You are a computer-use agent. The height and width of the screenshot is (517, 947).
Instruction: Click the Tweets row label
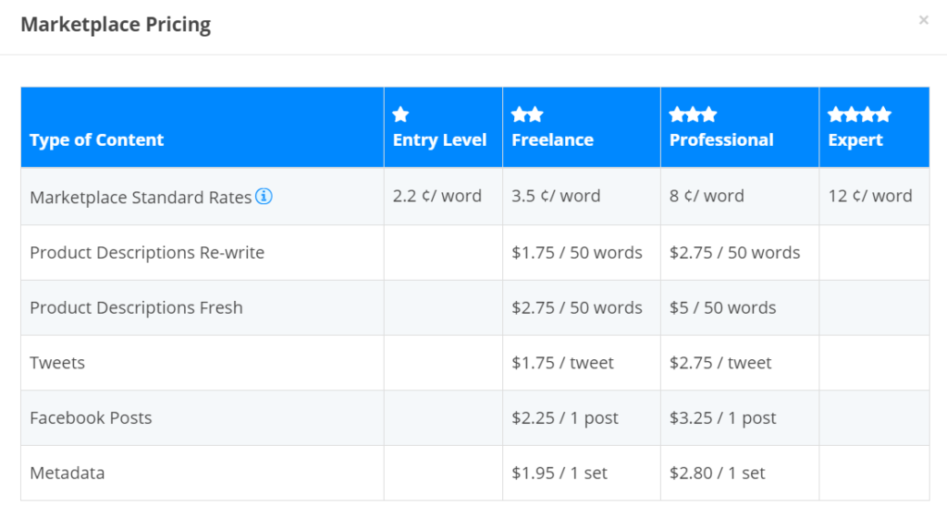pyautogui.click(x=57, y=363)
